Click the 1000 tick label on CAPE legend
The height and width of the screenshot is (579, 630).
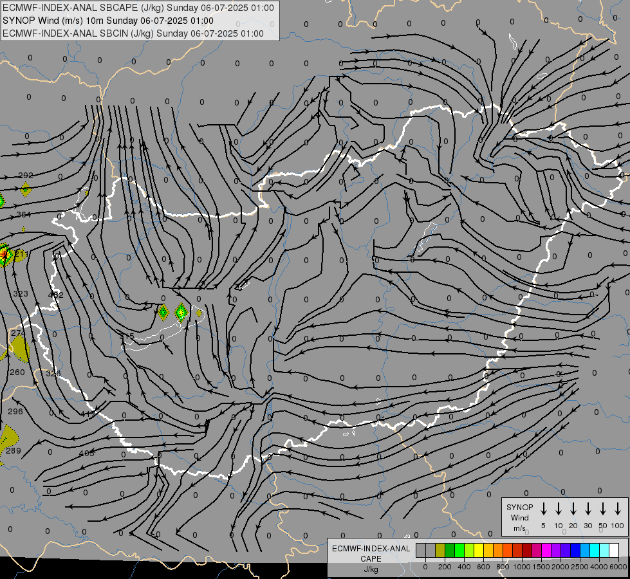[x=522, y=567]
